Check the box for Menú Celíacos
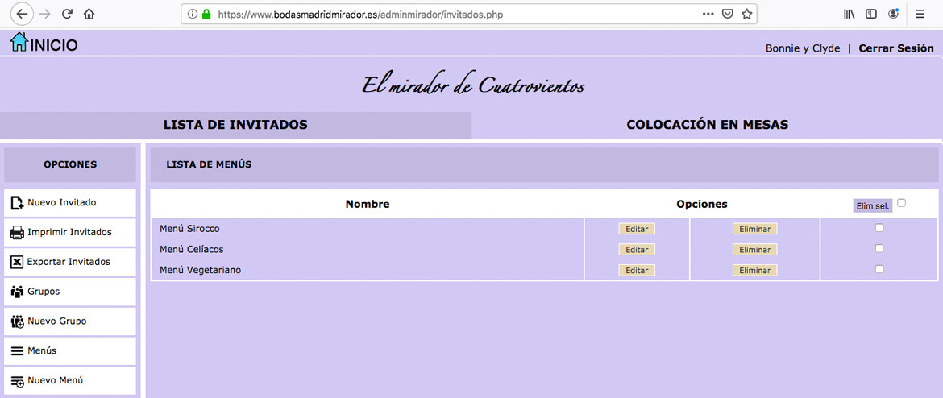Viewport: 943px width, 398px height. (x=879, y=248)
